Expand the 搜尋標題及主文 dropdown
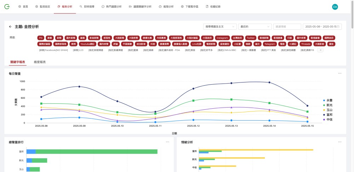The image size is (354, 172). [x=220, y=27]
